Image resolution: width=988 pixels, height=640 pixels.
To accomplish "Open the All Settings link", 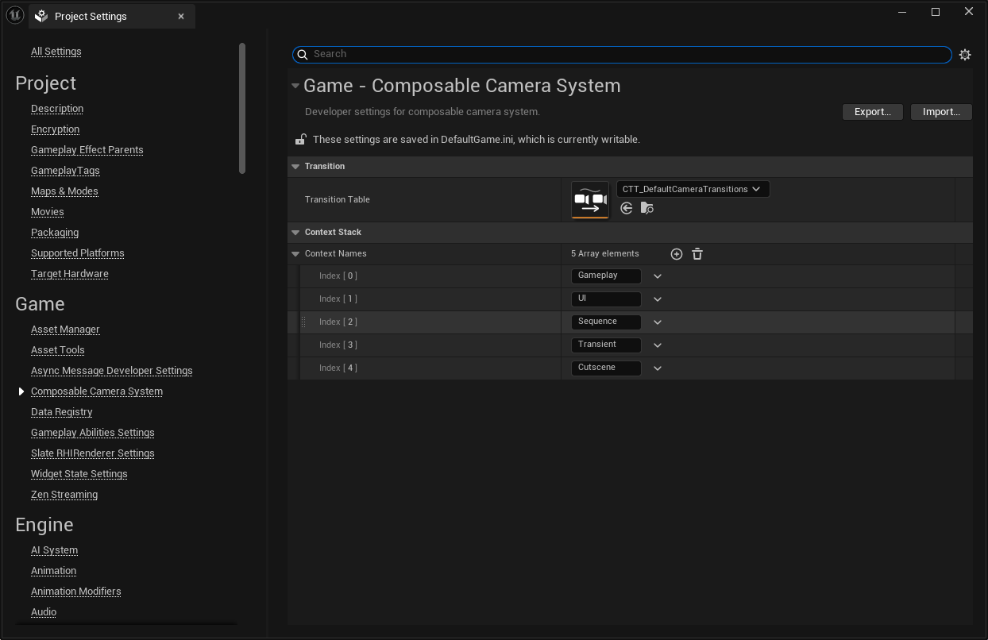I will [x=56, y=52].
